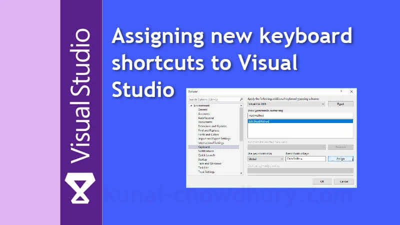Viewport: 400px width, 225px height.
Task: Select Trust Settings in the options tree
Action: click(x=206, y=172)
